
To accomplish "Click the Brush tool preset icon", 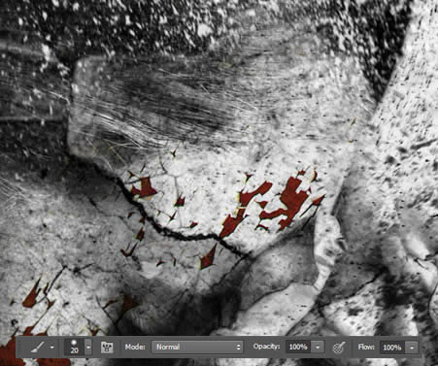I will (x=38, y=348).
